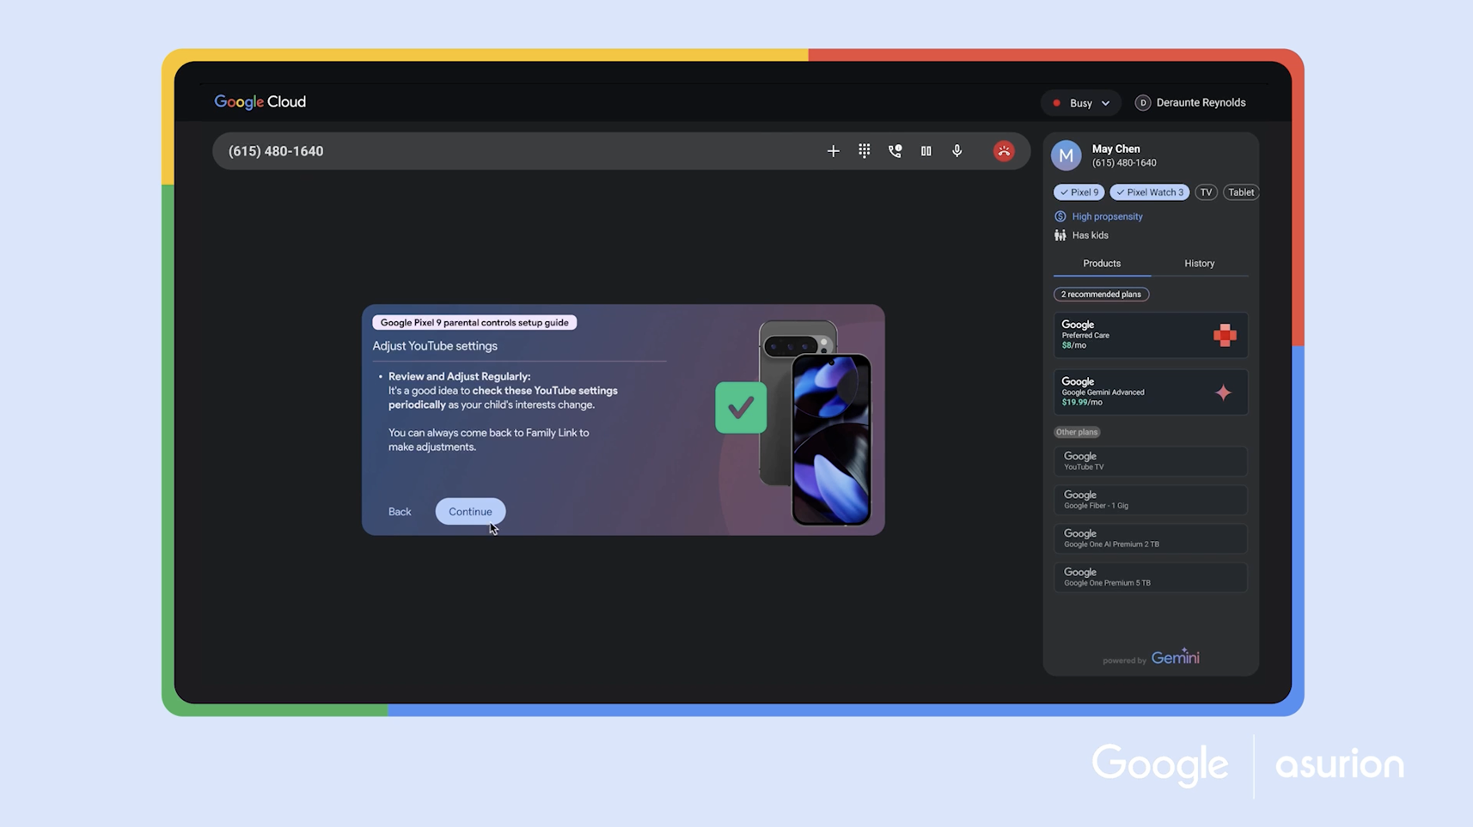
Task: Open the dial pad keypad
Action: tap(864, 151)
